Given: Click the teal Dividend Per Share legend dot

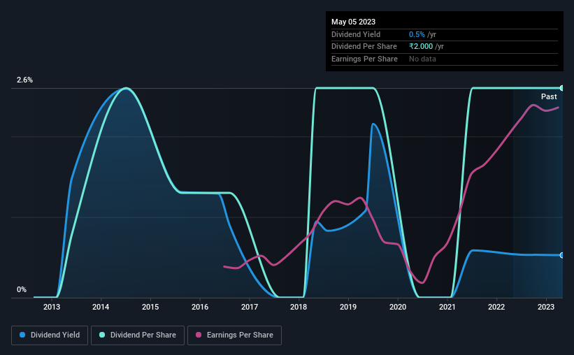Looking at the screenshot, I should [102, 335].
